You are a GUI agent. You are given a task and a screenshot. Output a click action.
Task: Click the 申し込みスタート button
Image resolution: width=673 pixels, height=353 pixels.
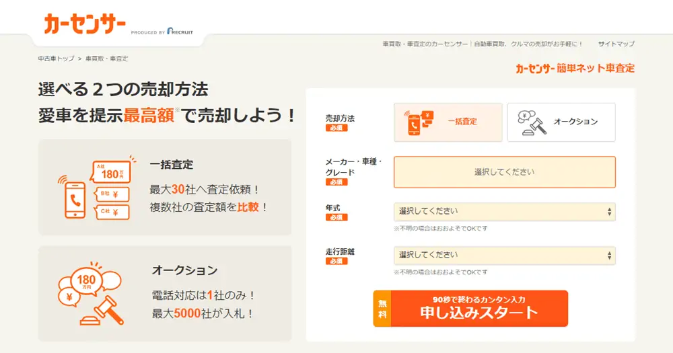[x=471, y=309]
